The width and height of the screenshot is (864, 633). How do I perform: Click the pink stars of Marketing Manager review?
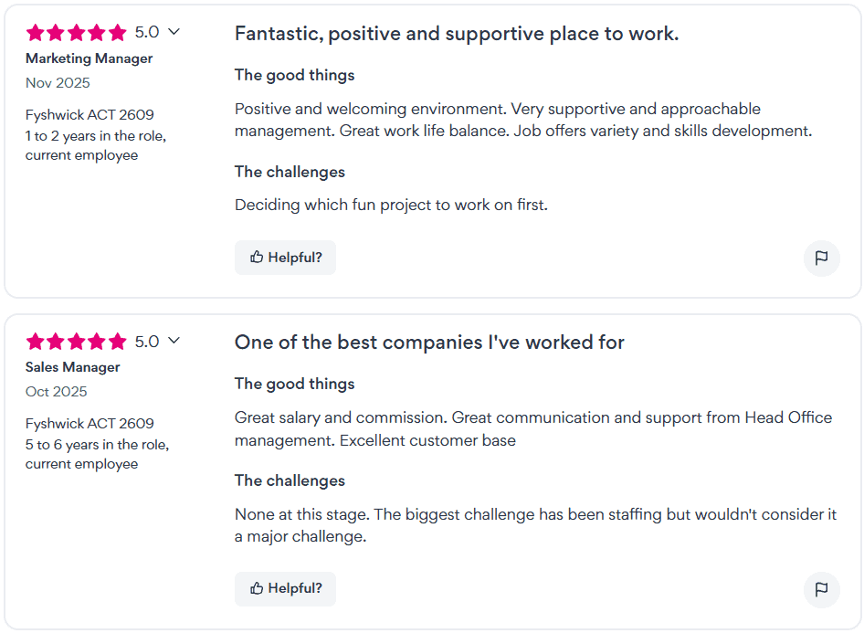point(77,33)
